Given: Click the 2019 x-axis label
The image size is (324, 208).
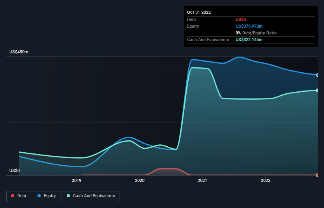Looking at the screenshot, I should [77, 180].
